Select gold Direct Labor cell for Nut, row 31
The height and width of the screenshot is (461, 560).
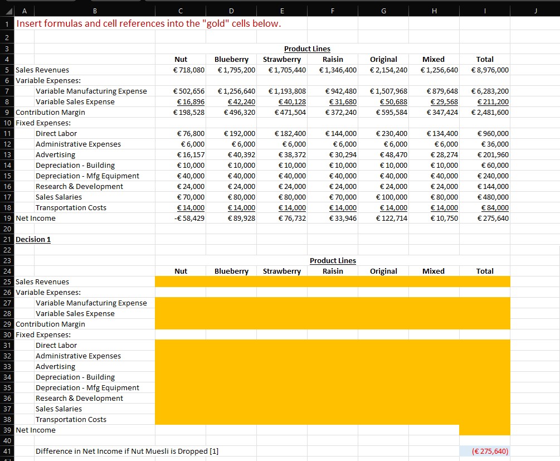181,345
